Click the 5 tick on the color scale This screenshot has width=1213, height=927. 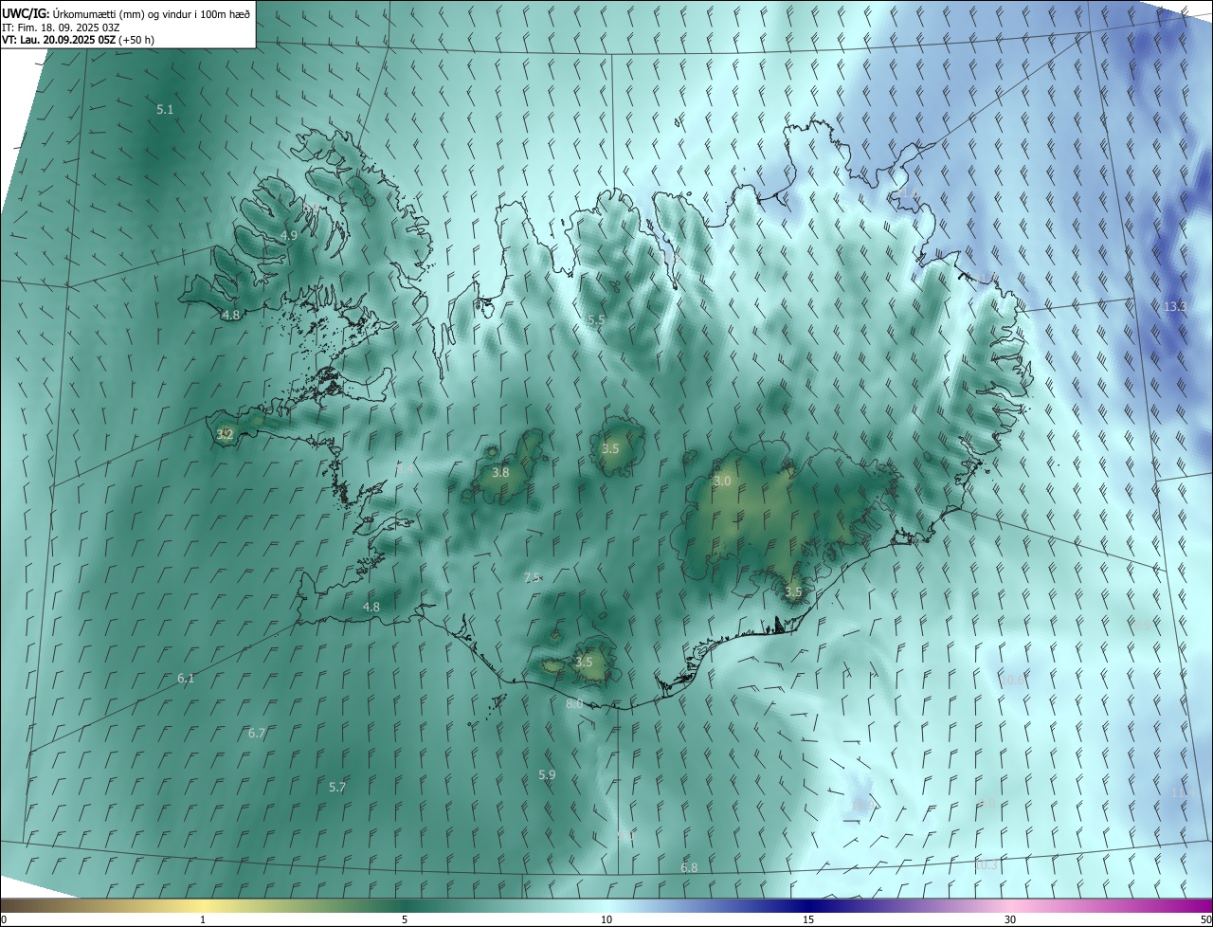405,919
